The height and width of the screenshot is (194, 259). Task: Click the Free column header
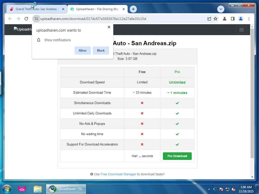pyautogui.click(x=142, y=72)
